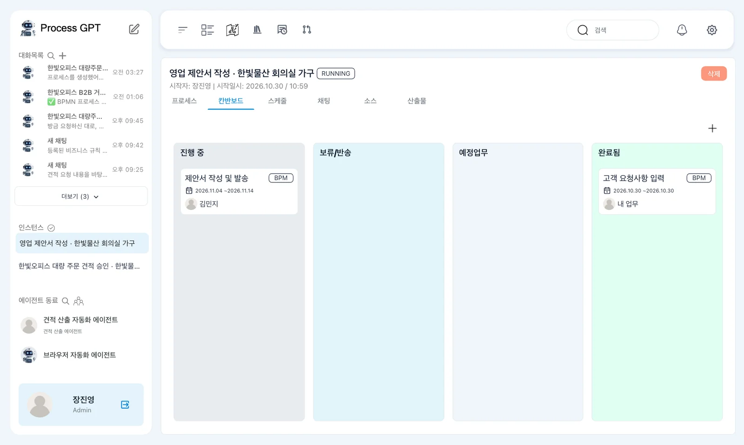Focus the 검색 search field
Screen dimensions: 744x445
(x=613, y=30)
